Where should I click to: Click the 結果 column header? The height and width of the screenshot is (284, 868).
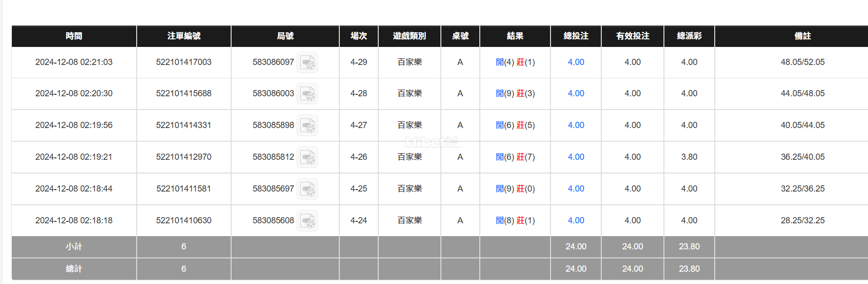coord(515,36)
